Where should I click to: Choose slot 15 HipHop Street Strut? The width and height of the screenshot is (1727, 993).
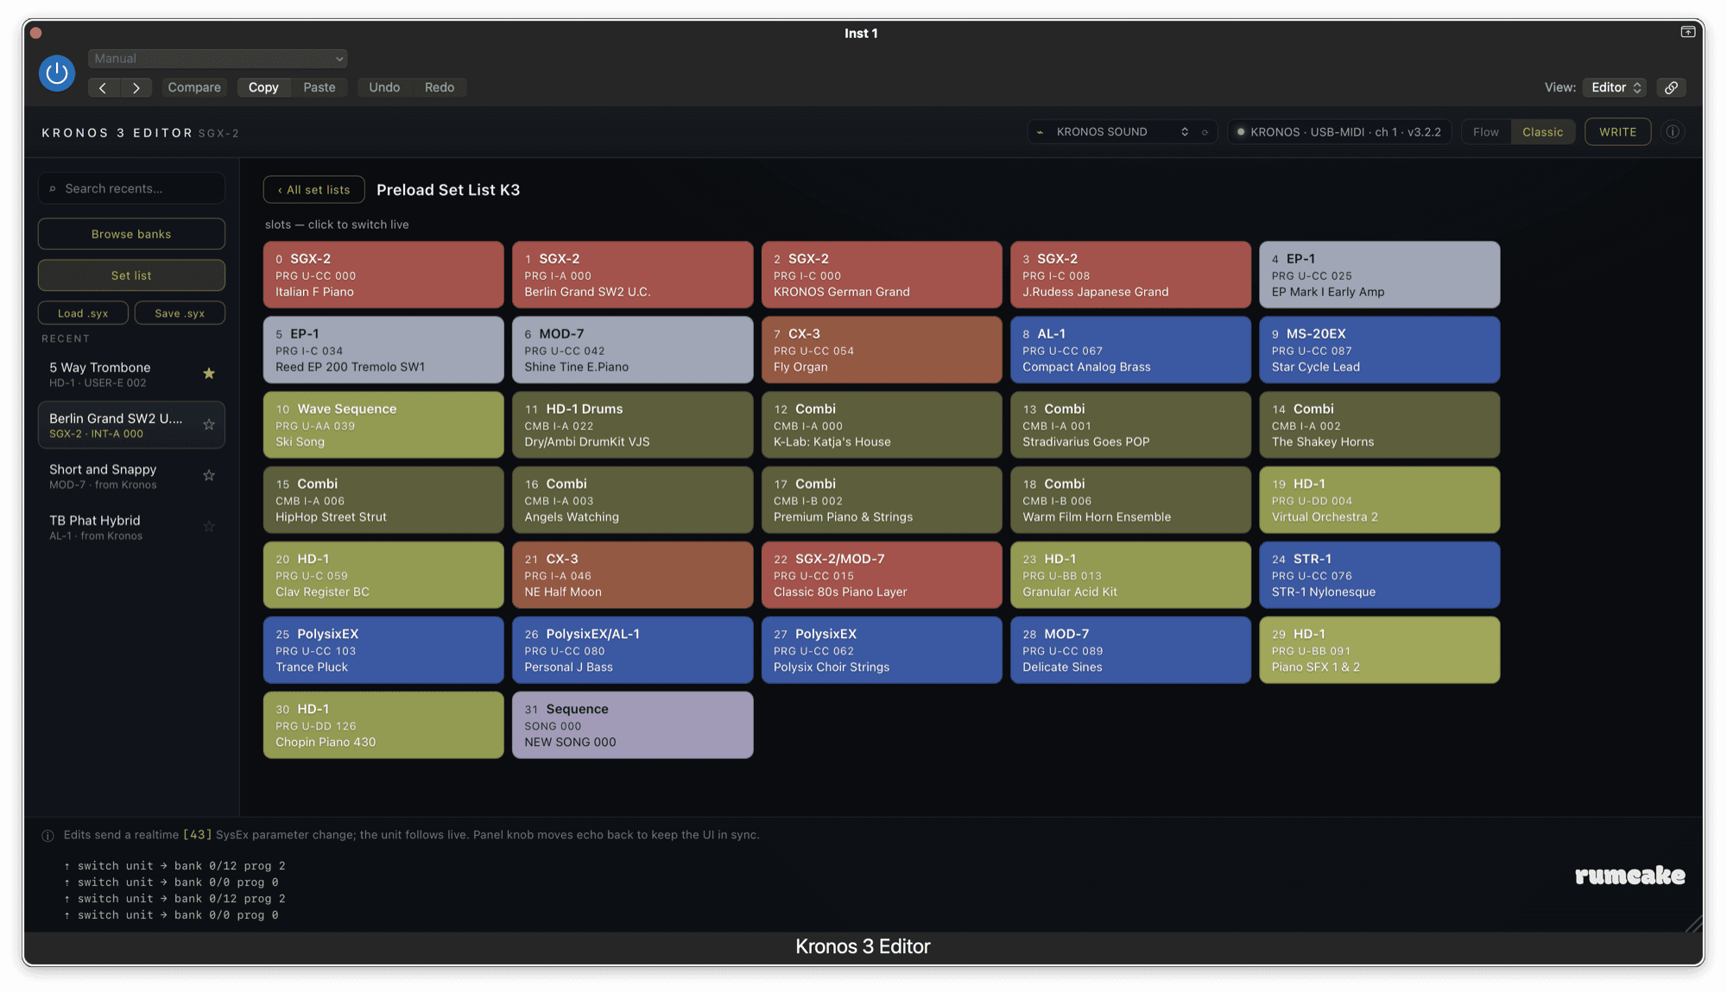tap(383, 500)
